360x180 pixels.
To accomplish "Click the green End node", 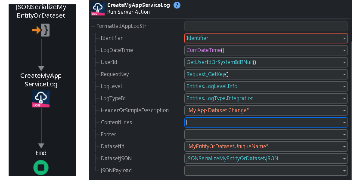I will click(x=41, y=168).
